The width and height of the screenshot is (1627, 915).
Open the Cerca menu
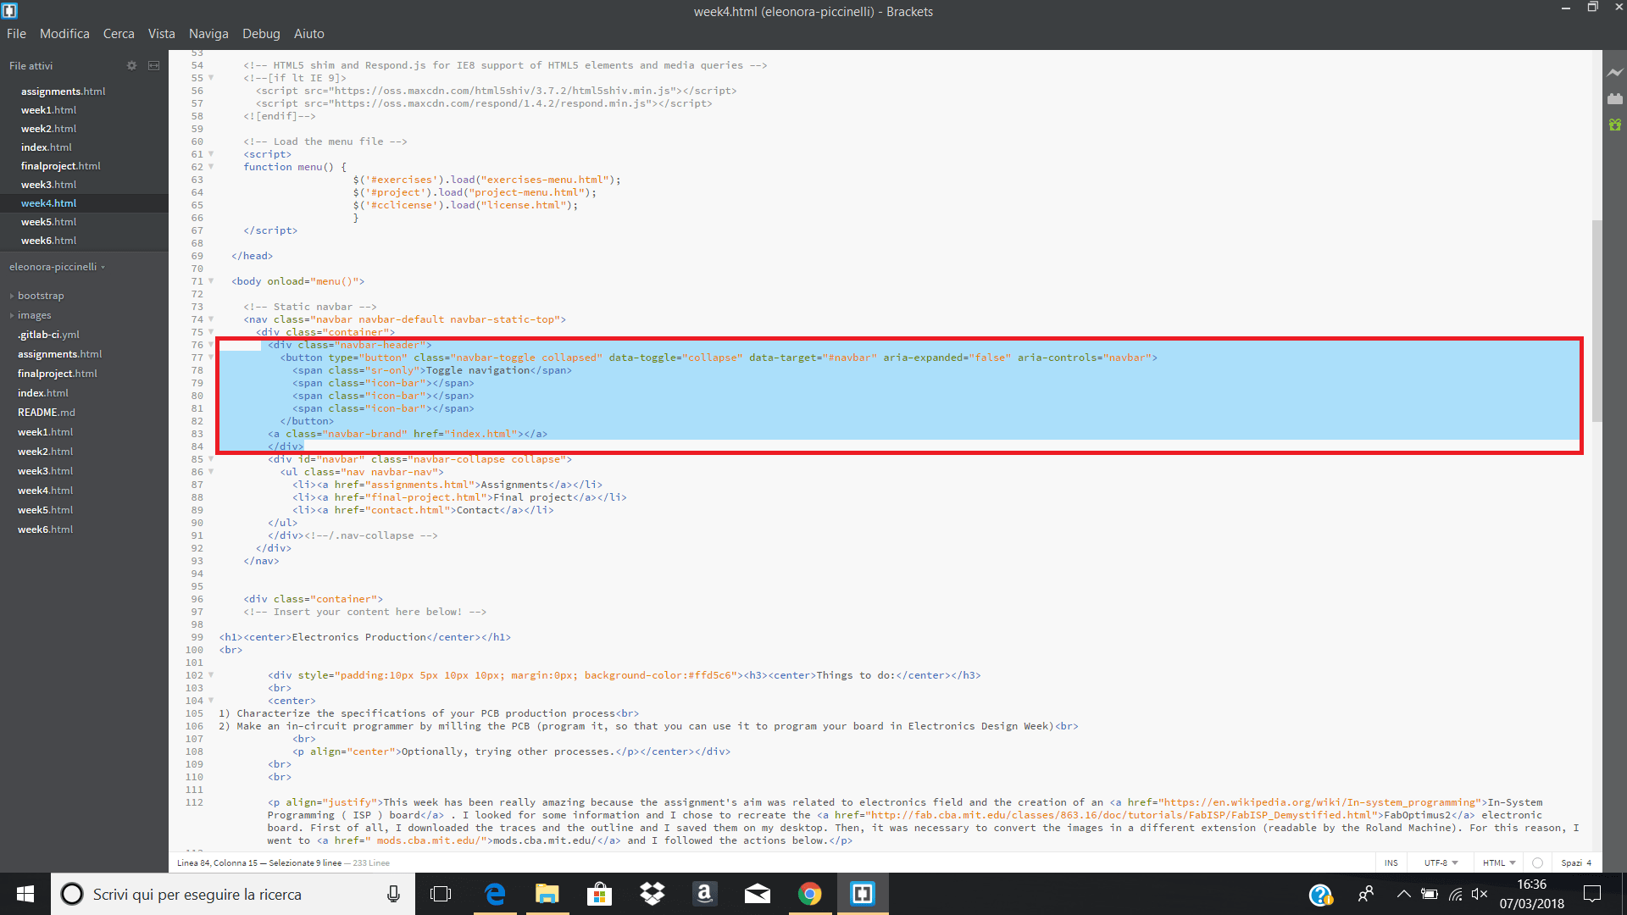coord(119,34)
